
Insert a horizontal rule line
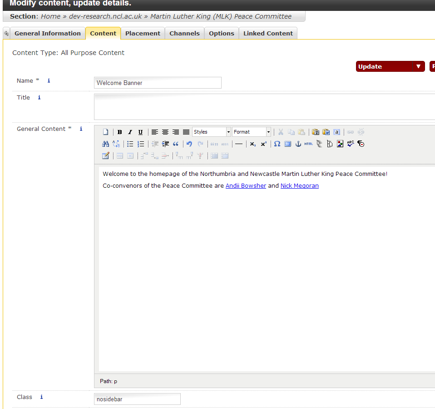[239, 144]
